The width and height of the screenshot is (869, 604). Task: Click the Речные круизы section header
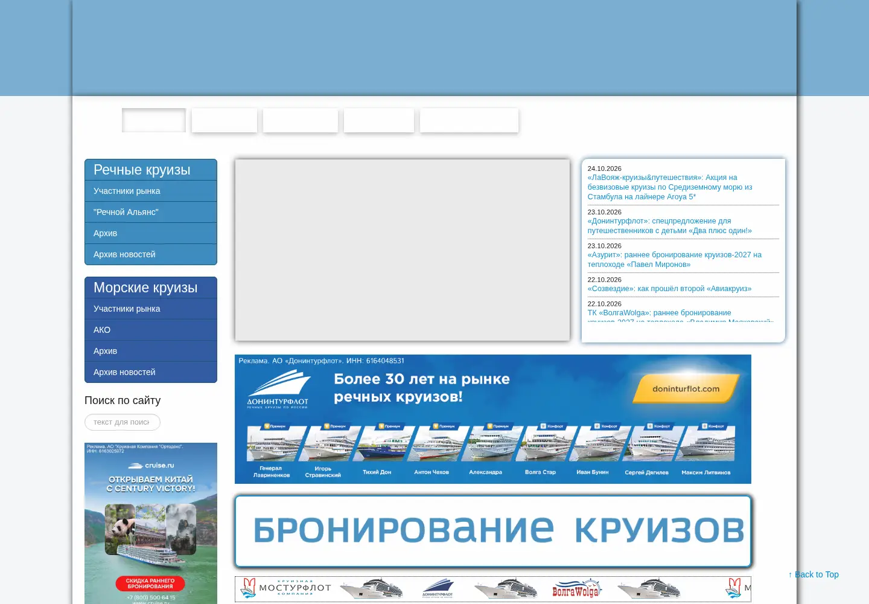(151, 170)
